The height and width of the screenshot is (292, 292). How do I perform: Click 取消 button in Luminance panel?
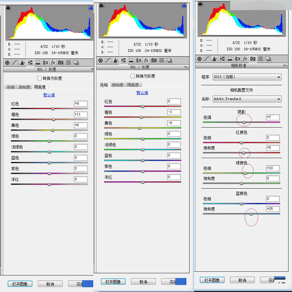[x=50, y=284]
